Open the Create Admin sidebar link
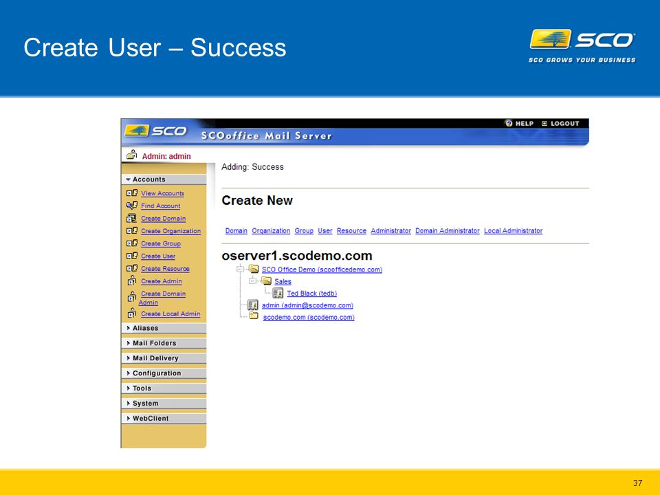This screenshot has width=660, height=495. 161,281
